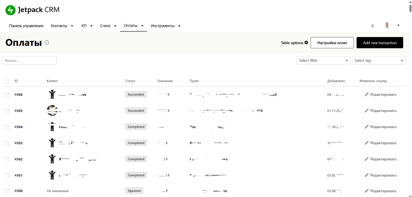Open Настройки оплат button
Image resolution: width=412 pixels, height=197 pixels.
332,43
